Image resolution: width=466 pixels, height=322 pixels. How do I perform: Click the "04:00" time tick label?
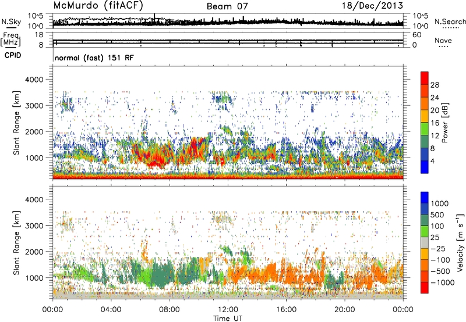tap(111, 310)
